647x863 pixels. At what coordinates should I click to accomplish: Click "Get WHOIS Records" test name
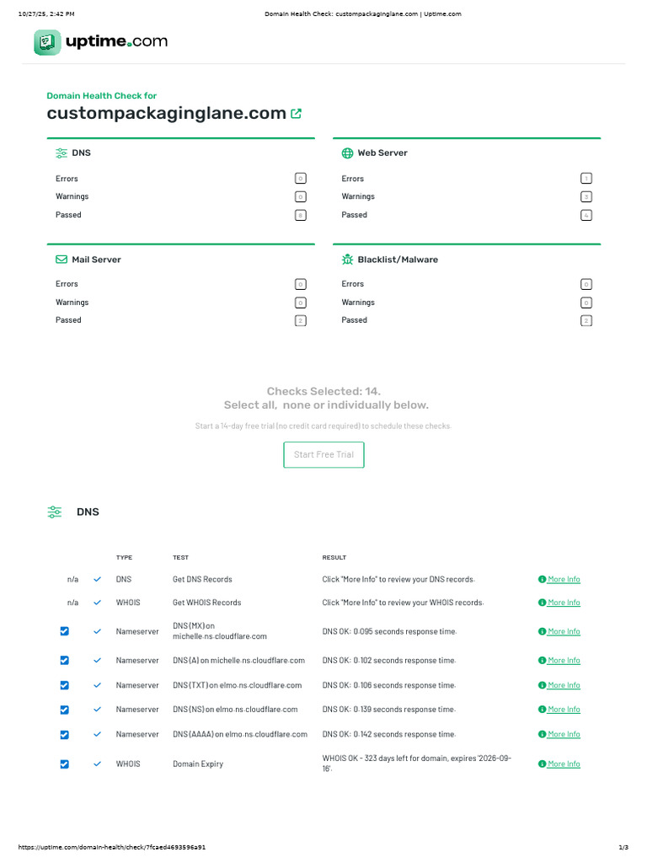pos(207,602)
